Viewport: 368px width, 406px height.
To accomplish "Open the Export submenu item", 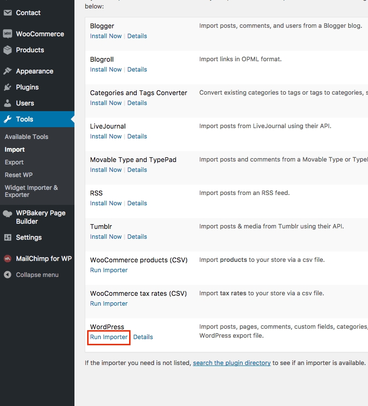I will tap(14, 162).
